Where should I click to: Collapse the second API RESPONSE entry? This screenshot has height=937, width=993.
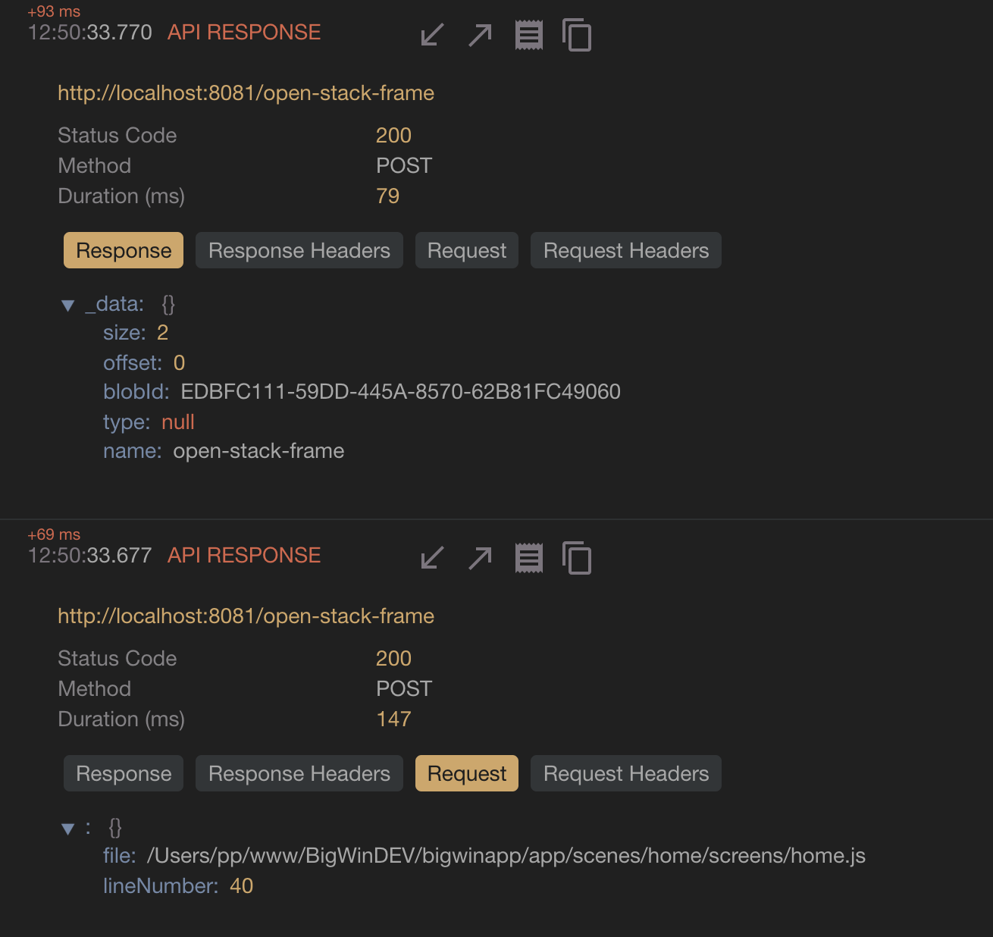point(431,558)
